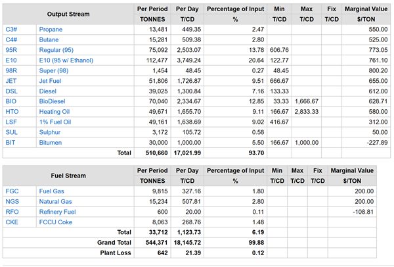This screenshot has width=394, height=267.
Task: Click the Output Stream column header
Action: coord(69,14)
